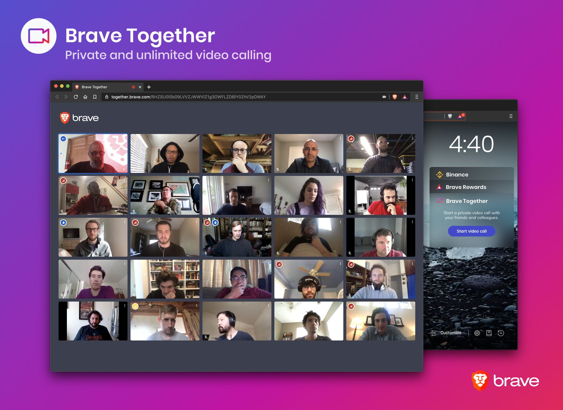Click the connection indicator on the red-hoodie man's tile

(63, 181)
